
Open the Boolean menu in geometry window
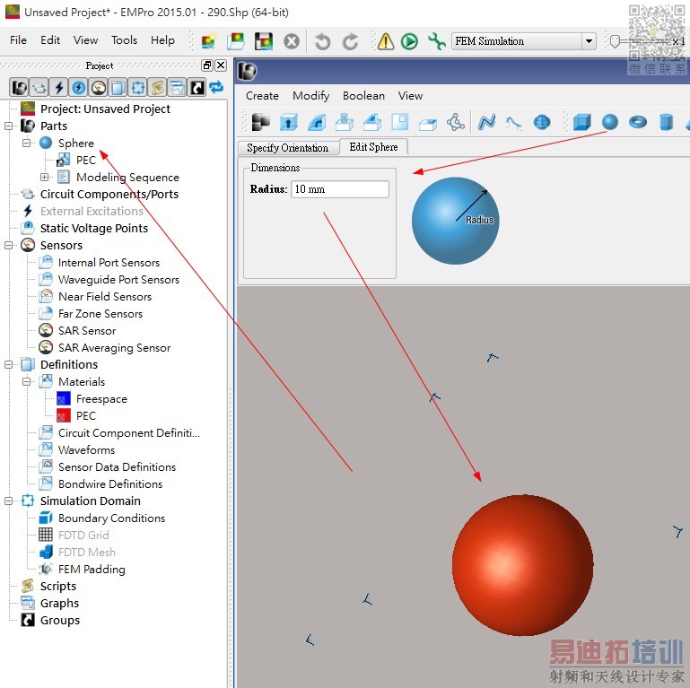click(x=363, y=95)
